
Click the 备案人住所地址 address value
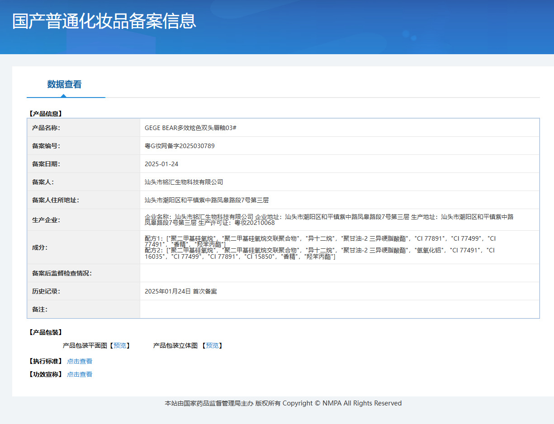207,200
